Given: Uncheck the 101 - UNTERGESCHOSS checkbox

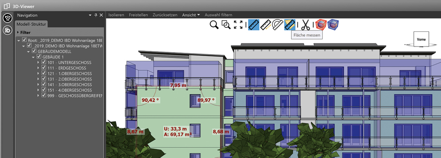Looking at the screenshot, I should pyautogui.click(x=44, y=62).
